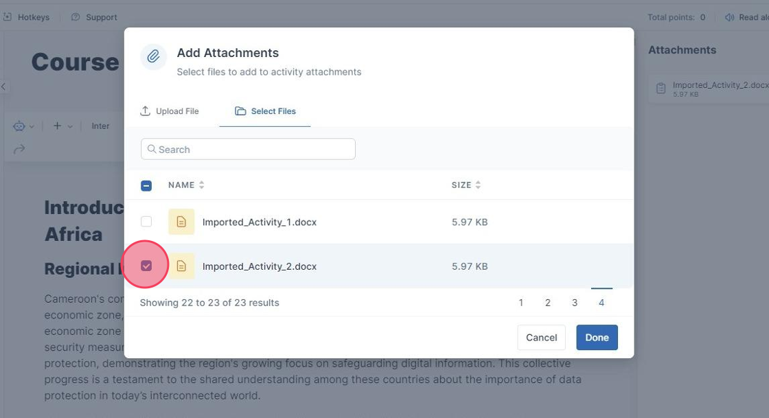Viewport: 769px width, 418px height.
Task: Sort files by the SIZE column arrows
Action: click(478, 185)
